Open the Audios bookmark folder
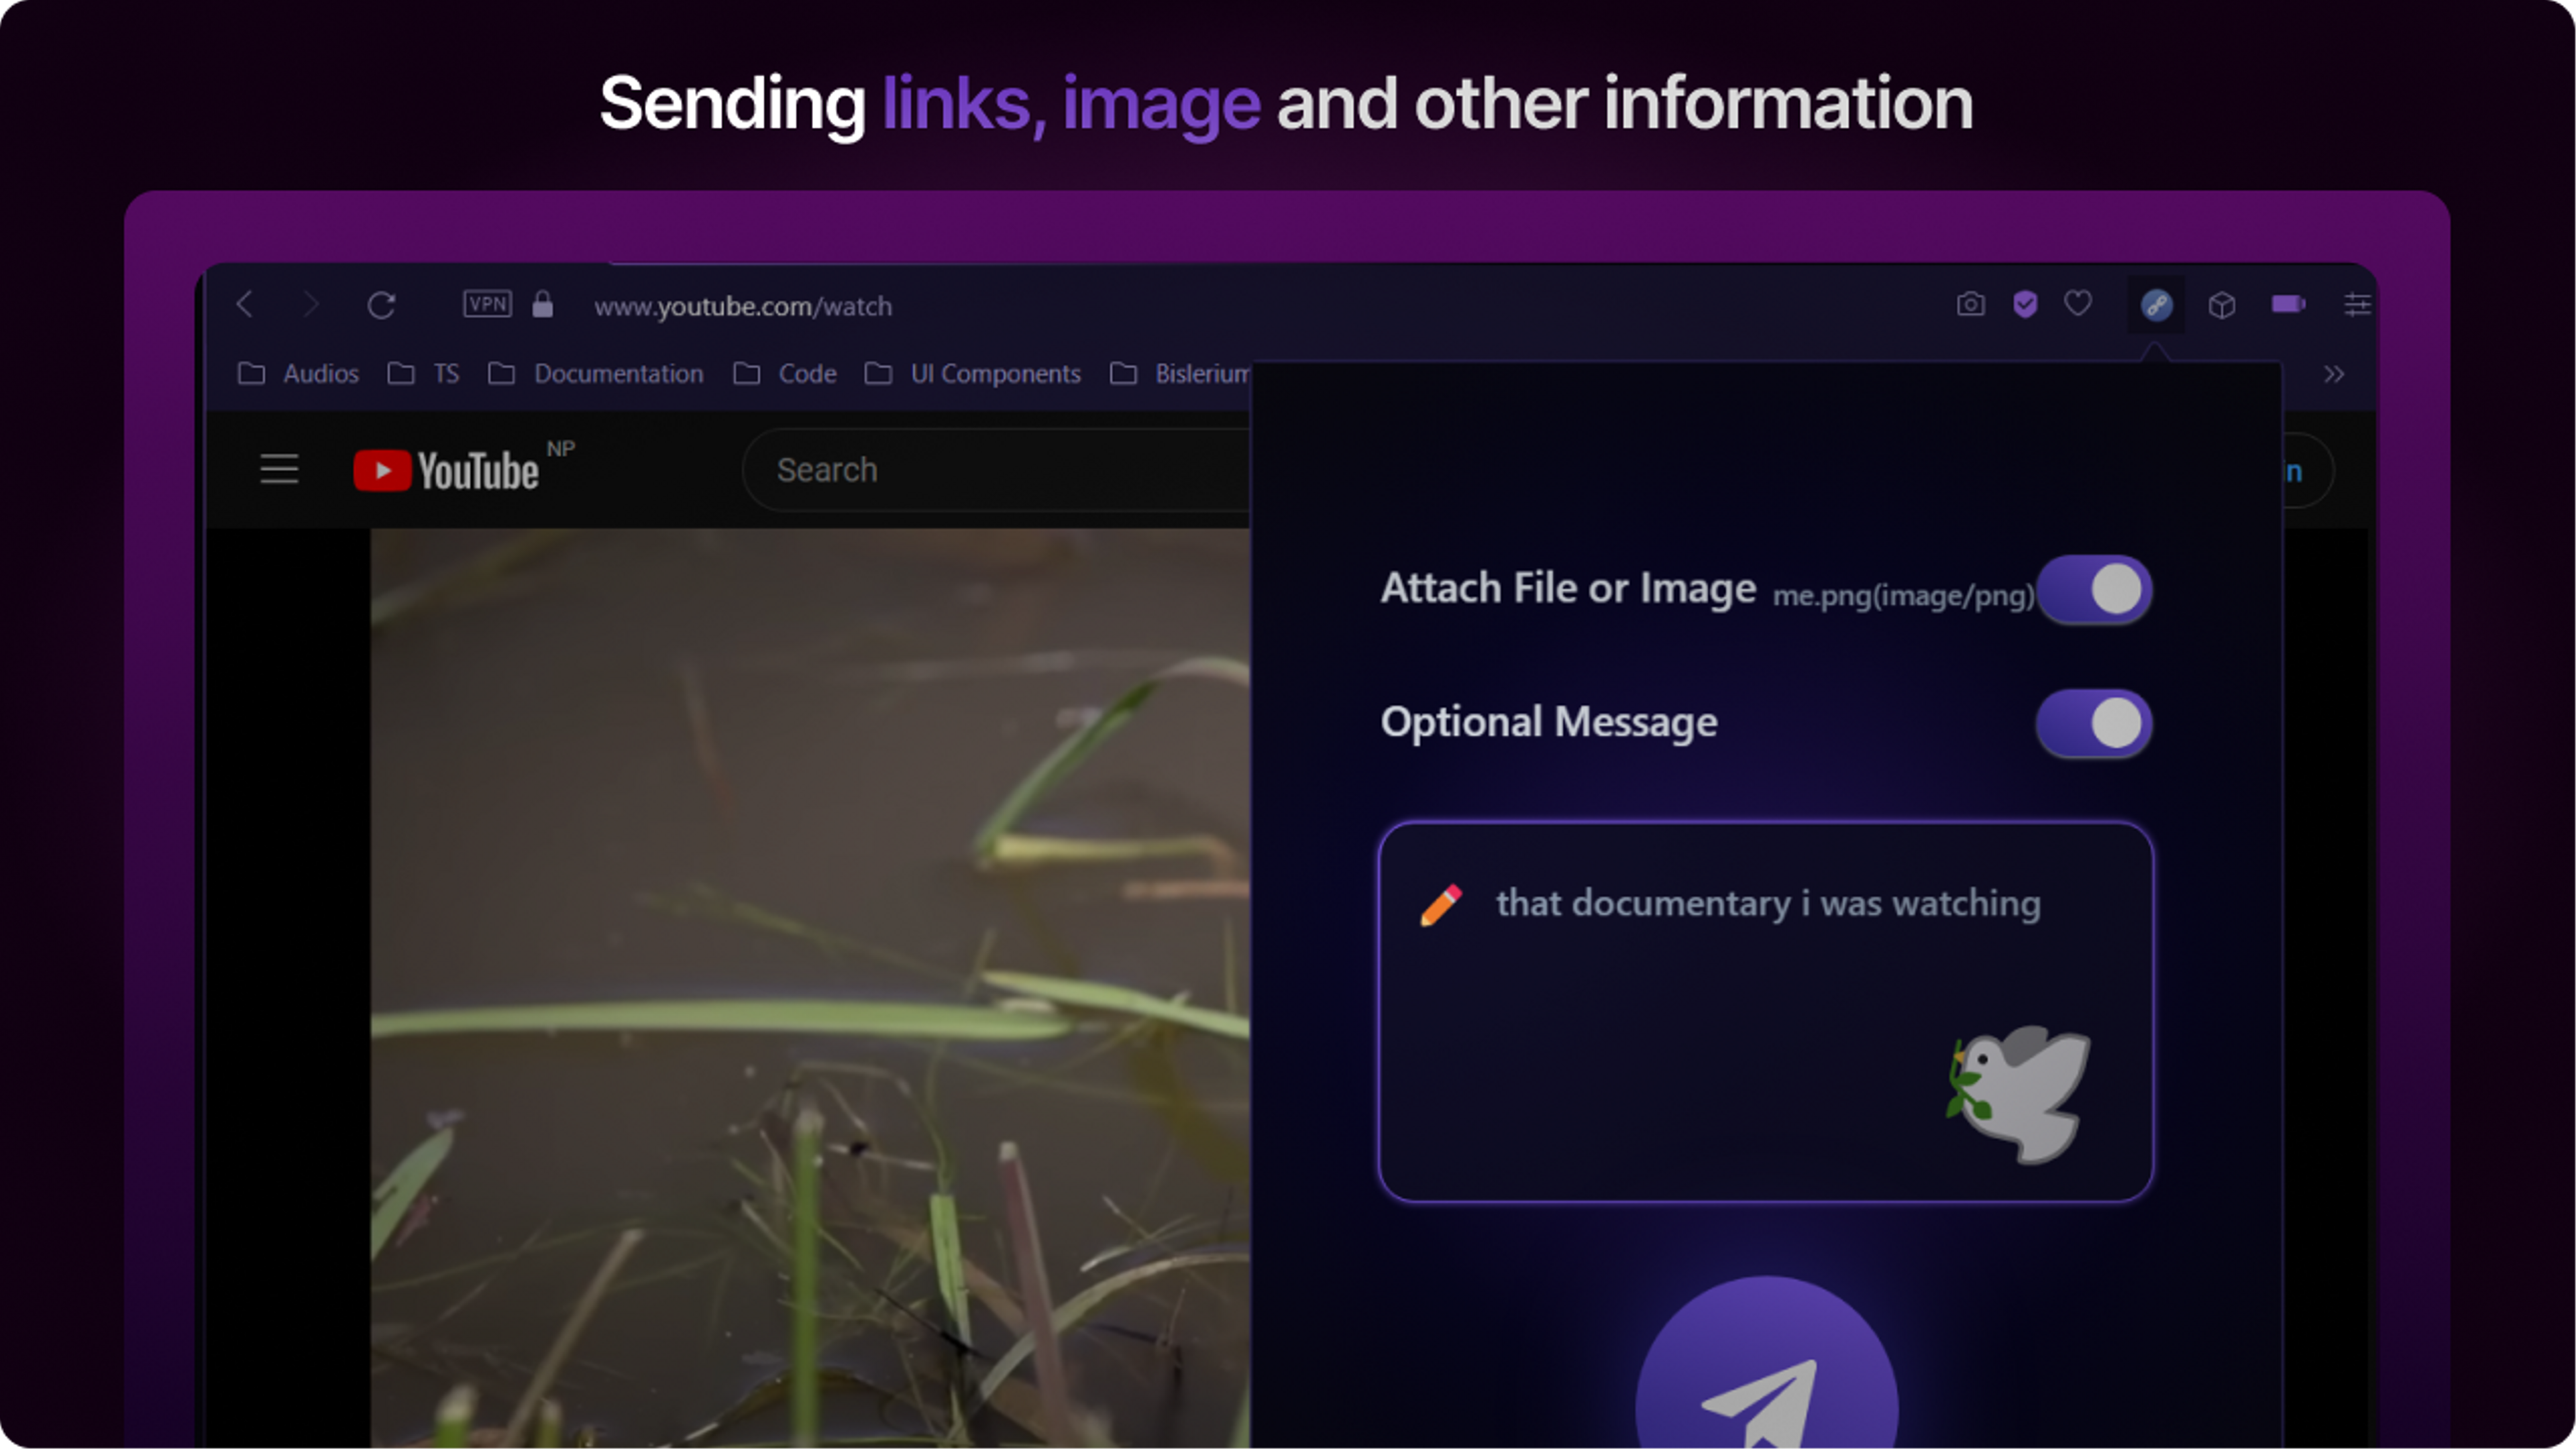Image resolution: width=2576 pixels, height=1449 pixels. pyautogui.click(x=298, y=374)
